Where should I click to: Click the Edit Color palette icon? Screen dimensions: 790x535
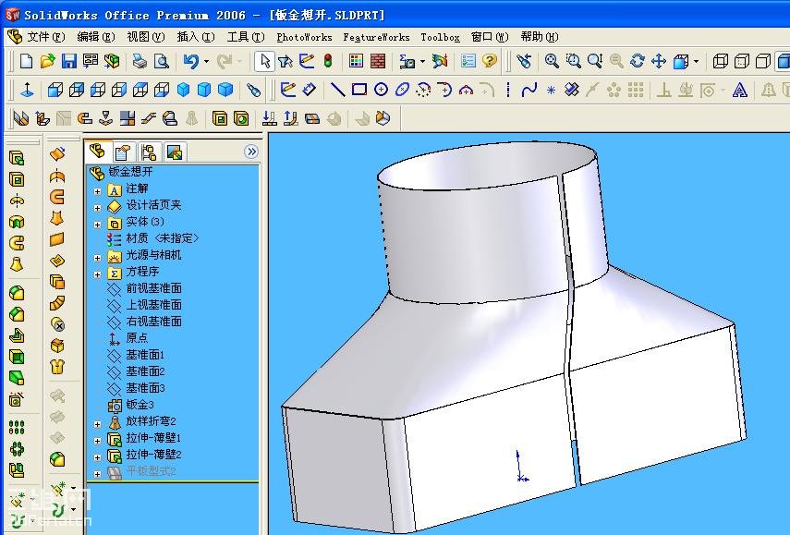[357, 62]
